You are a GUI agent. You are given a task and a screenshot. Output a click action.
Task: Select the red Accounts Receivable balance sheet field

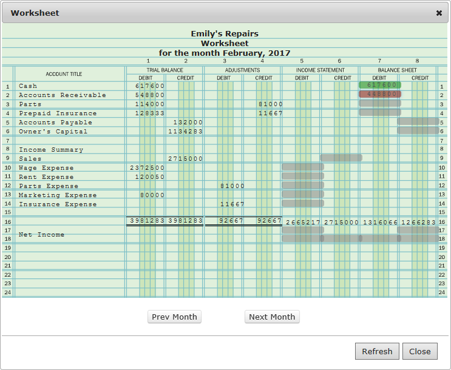point(380,94)
